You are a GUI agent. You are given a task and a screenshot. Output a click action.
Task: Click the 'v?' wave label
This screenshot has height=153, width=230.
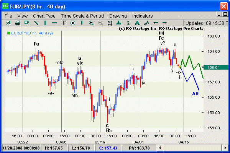(x=163, y=43)
